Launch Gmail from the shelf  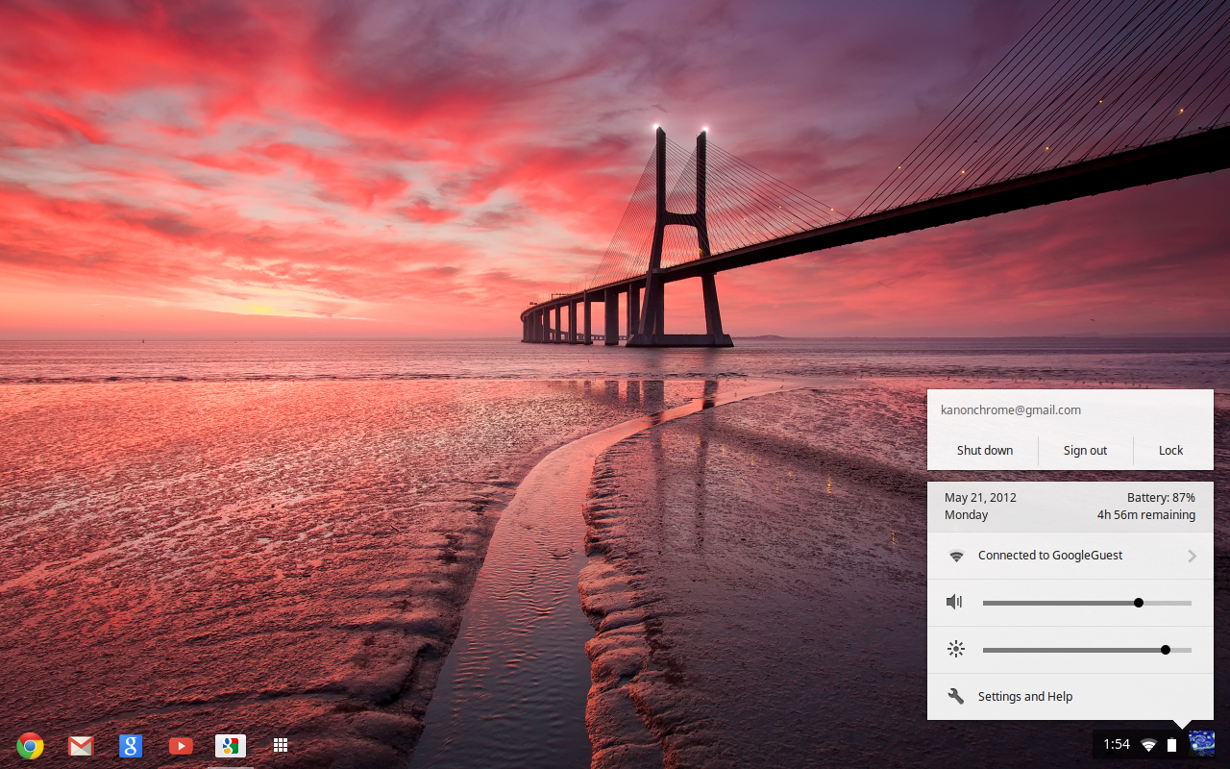pyautogui.click(x=81, y=745)
